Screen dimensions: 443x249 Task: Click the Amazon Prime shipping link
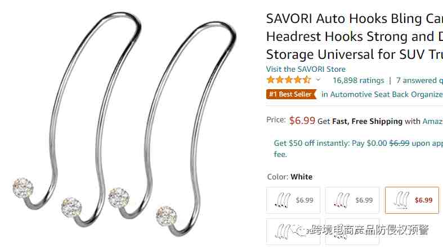tap(432, 121)
